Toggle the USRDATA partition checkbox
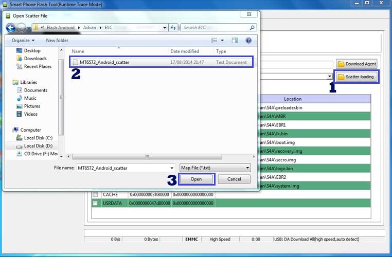This screenshot has width=392, height=257. [x=95, y=204]
